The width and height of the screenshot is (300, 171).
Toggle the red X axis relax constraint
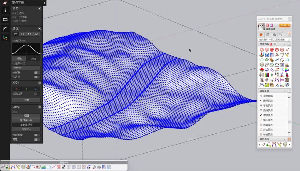coord(17,89)
